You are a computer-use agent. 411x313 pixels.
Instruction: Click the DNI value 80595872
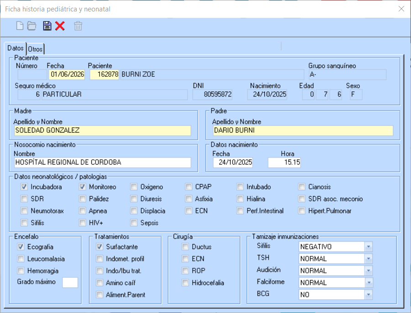212,95
